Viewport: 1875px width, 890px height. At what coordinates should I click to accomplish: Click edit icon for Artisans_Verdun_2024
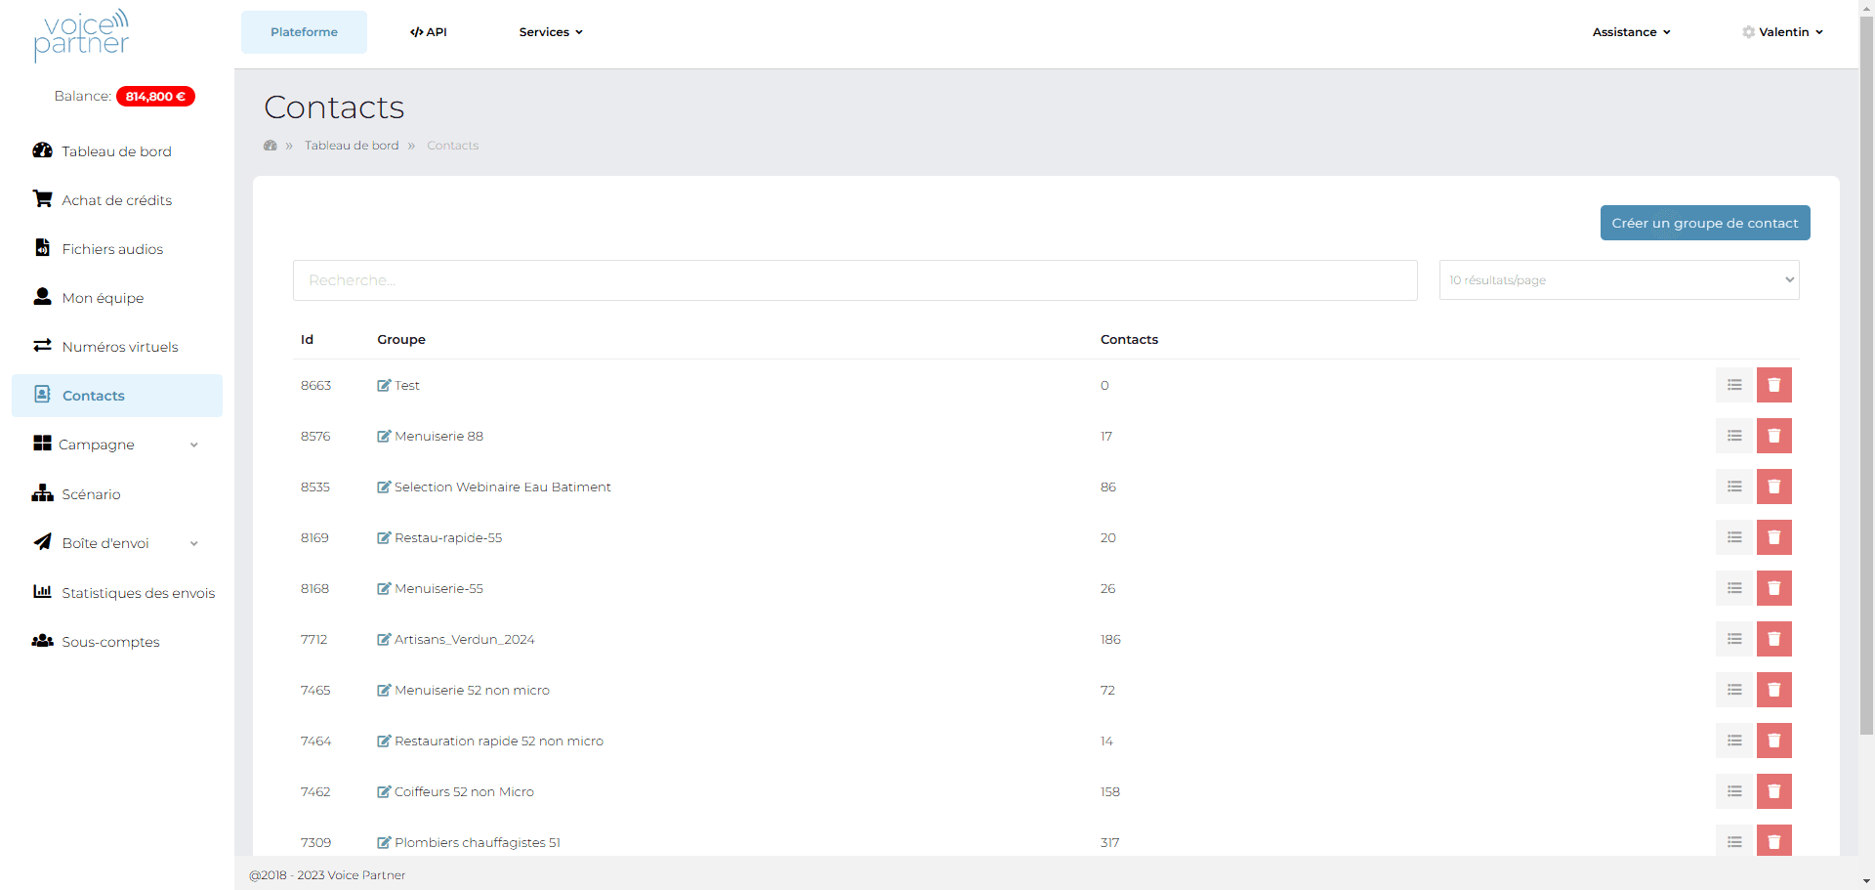[x=384, y=639]
